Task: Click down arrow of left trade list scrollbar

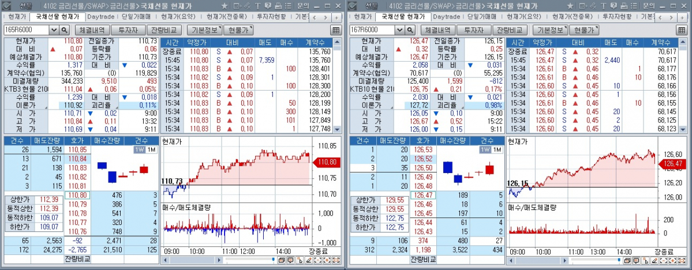Action: pyautogui.click(x=338, y=130)
